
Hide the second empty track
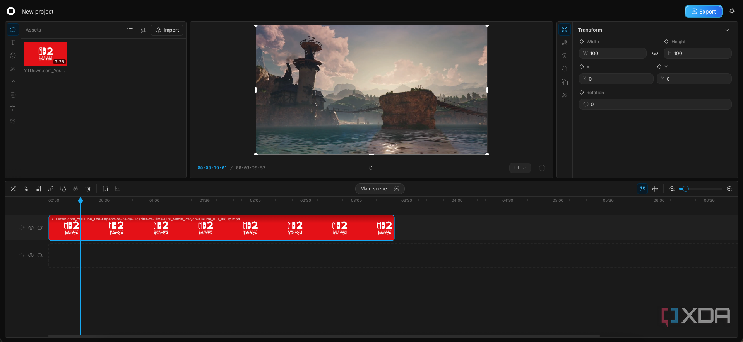pyautogui.click(x=31, y=255)
